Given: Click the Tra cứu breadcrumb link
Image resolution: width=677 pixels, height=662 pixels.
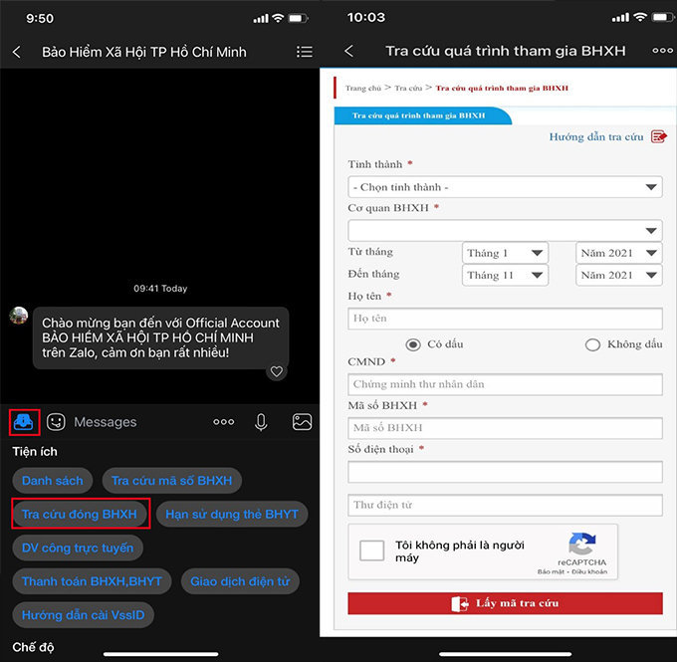Looking at the screenshot, I should tap(408, 88).
